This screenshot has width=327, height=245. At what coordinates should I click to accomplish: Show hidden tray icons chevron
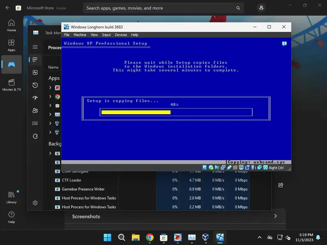260,237
